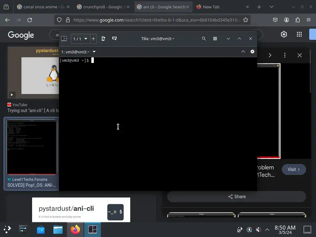This screenshot has width=316, height=237.
Task: Open Google quick settings gear
Action: [x=284, y=34]
